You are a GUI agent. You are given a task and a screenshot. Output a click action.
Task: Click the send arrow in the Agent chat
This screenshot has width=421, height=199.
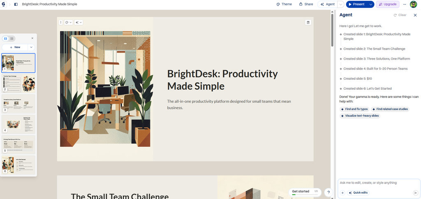[x=415, y=193]
